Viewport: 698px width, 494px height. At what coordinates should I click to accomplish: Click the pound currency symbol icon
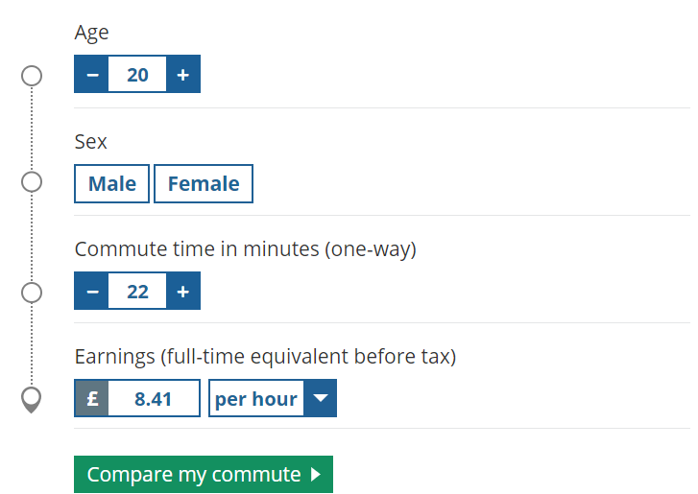(92, 399)
